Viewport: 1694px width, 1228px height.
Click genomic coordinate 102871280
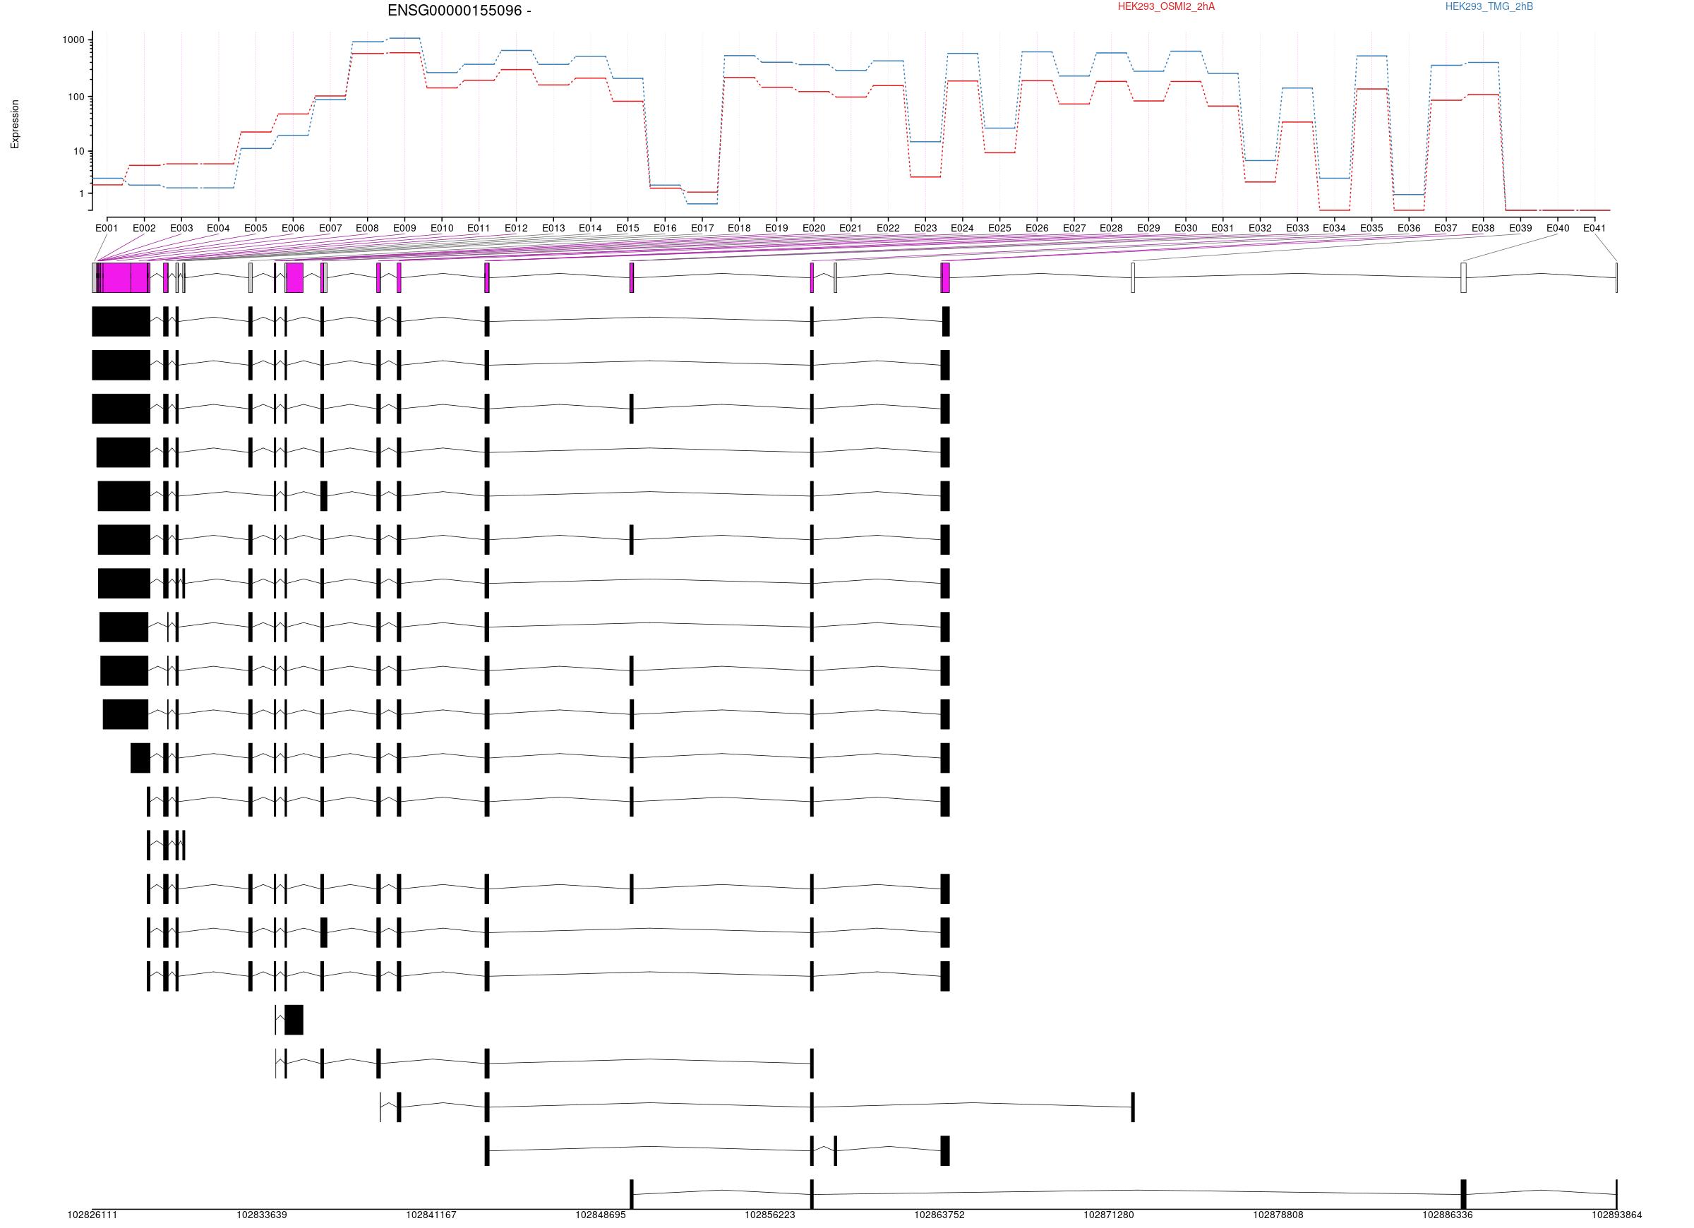(1108, 1215)
